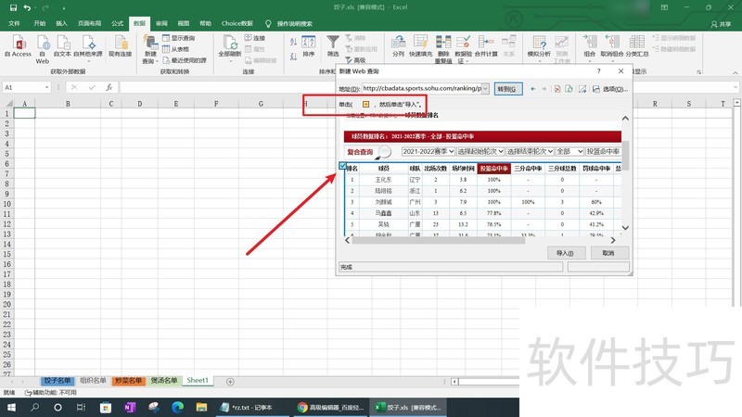Undo with the quick access arrow
Image resolution: width=742 pixels, height=417 pixels.
pyautogui.click(x=27, y=7)
